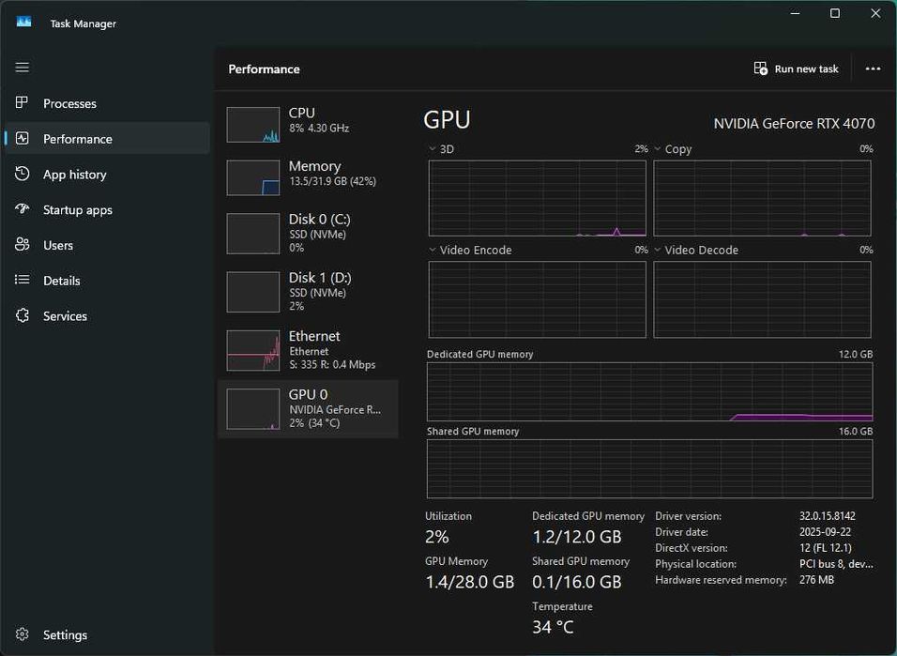Screen dimensions: 897x656
Task: Open the Copy graph selector dropdown
Action: (658, 149)
